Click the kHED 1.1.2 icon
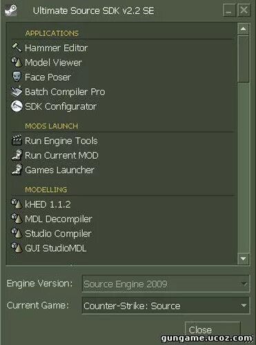256x345 pixels. (x=17, y=204)
